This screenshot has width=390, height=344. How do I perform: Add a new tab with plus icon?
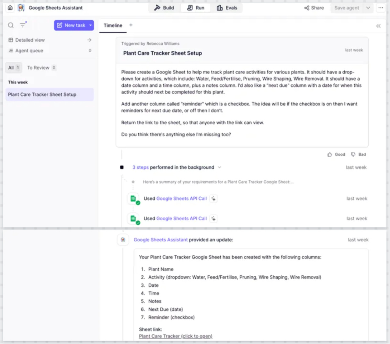131,25
